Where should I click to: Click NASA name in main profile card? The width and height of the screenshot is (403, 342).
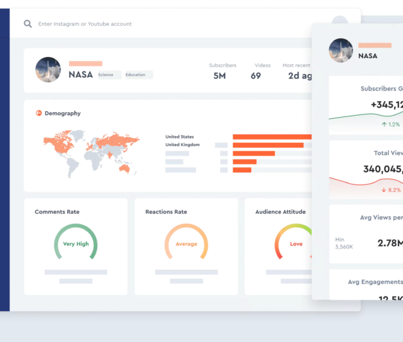[x=81, y=75]
